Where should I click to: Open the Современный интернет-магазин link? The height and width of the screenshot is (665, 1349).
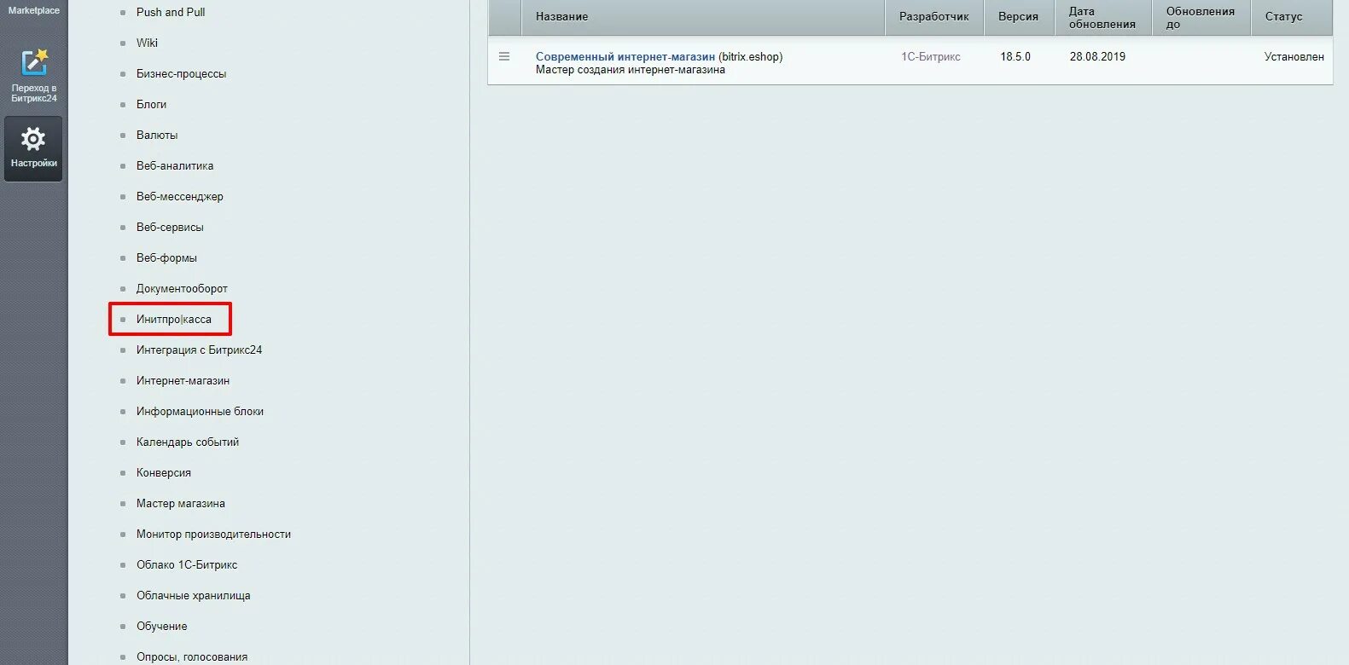[x=625, y=56]
